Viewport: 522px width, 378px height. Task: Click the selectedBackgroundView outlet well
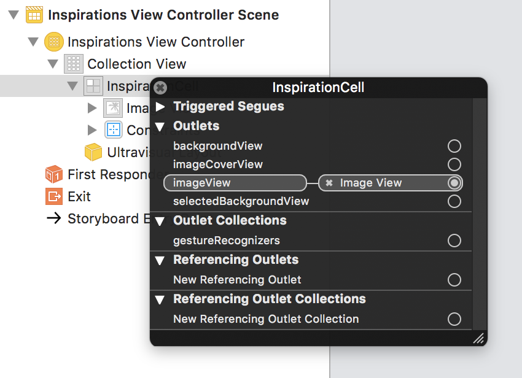(x=454, y=201)
